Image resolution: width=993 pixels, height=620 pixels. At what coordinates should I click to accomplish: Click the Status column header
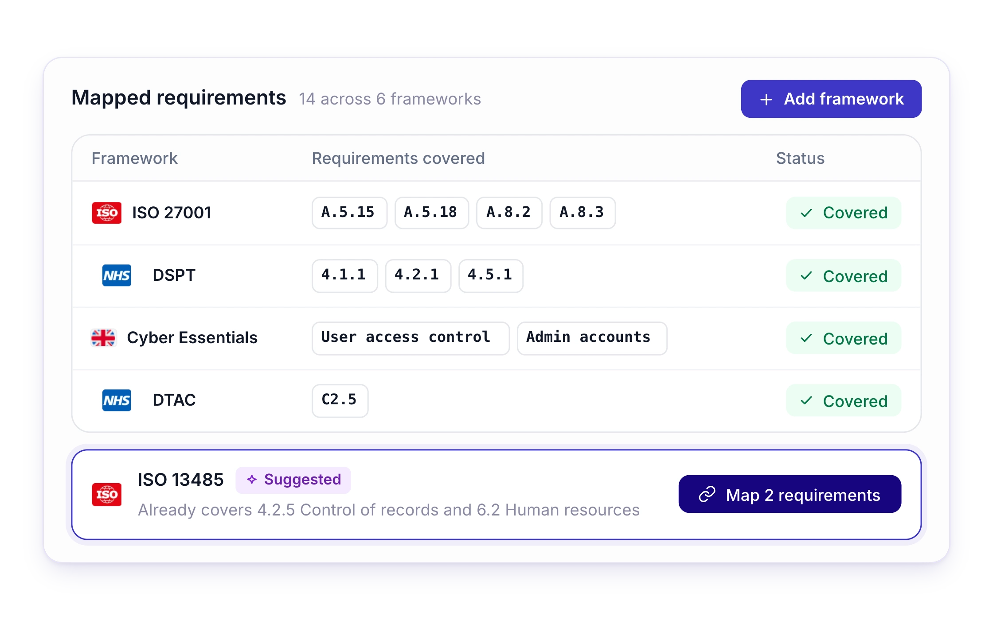pos(800,159)
